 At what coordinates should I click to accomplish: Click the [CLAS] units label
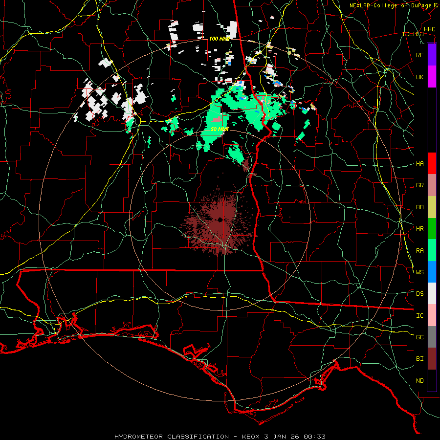413,34
